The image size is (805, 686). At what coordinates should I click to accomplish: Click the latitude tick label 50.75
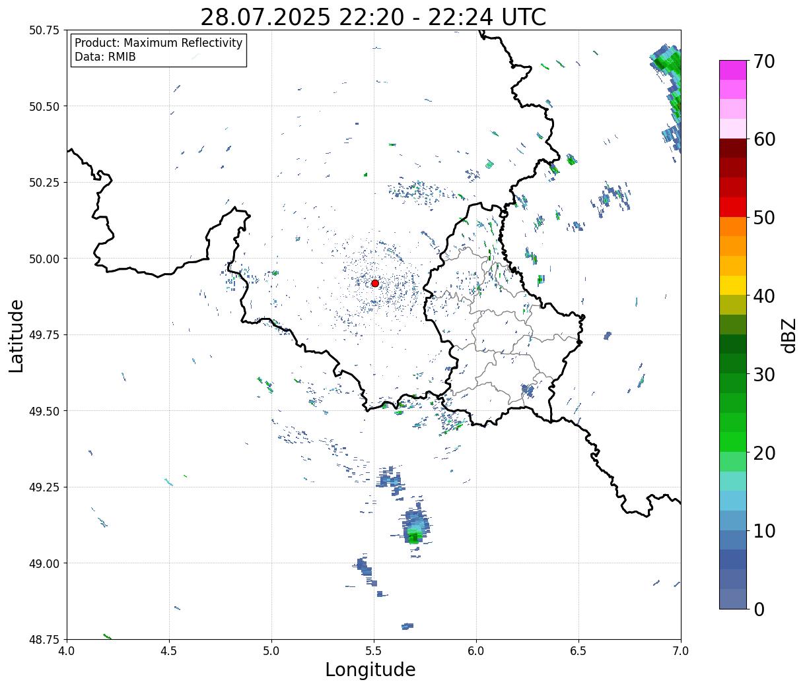pyautogui.click(x=44, y=30)
